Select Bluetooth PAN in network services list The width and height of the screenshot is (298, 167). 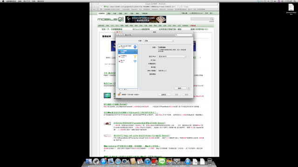128,46
